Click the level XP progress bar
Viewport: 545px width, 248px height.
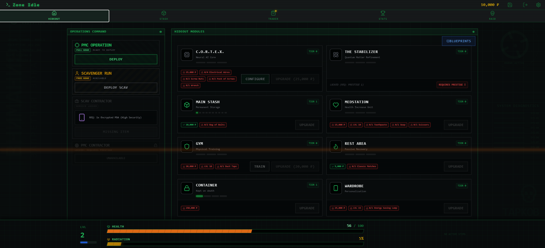tap(88, 242)
